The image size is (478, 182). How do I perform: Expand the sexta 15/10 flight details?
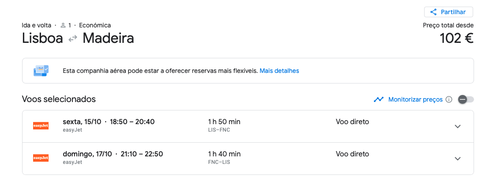click(457, 126)
